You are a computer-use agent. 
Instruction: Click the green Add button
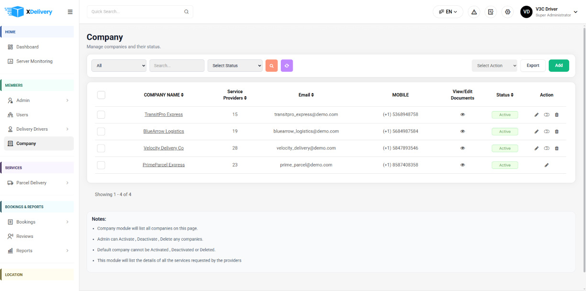[559, 66]
